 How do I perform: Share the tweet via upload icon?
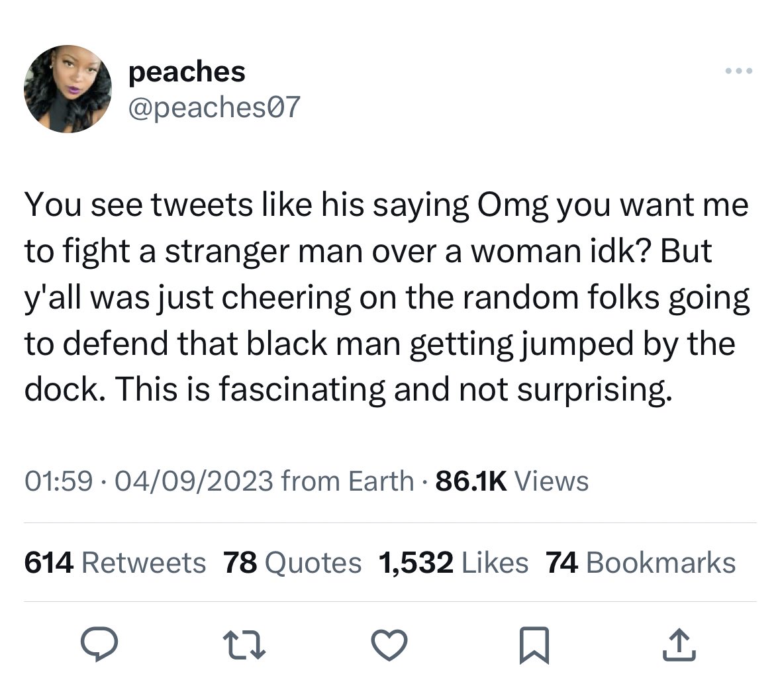(679, 645)
